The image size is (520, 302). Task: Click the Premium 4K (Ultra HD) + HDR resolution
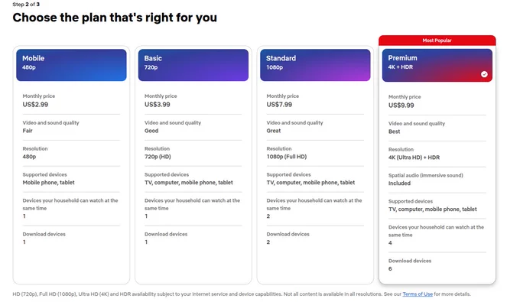[414, 157]
